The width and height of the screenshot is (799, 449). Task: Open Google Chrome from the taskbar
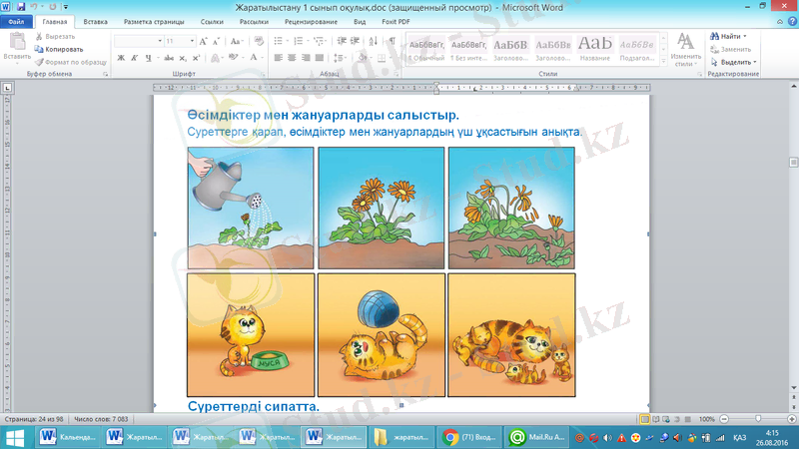pos(465,437)
